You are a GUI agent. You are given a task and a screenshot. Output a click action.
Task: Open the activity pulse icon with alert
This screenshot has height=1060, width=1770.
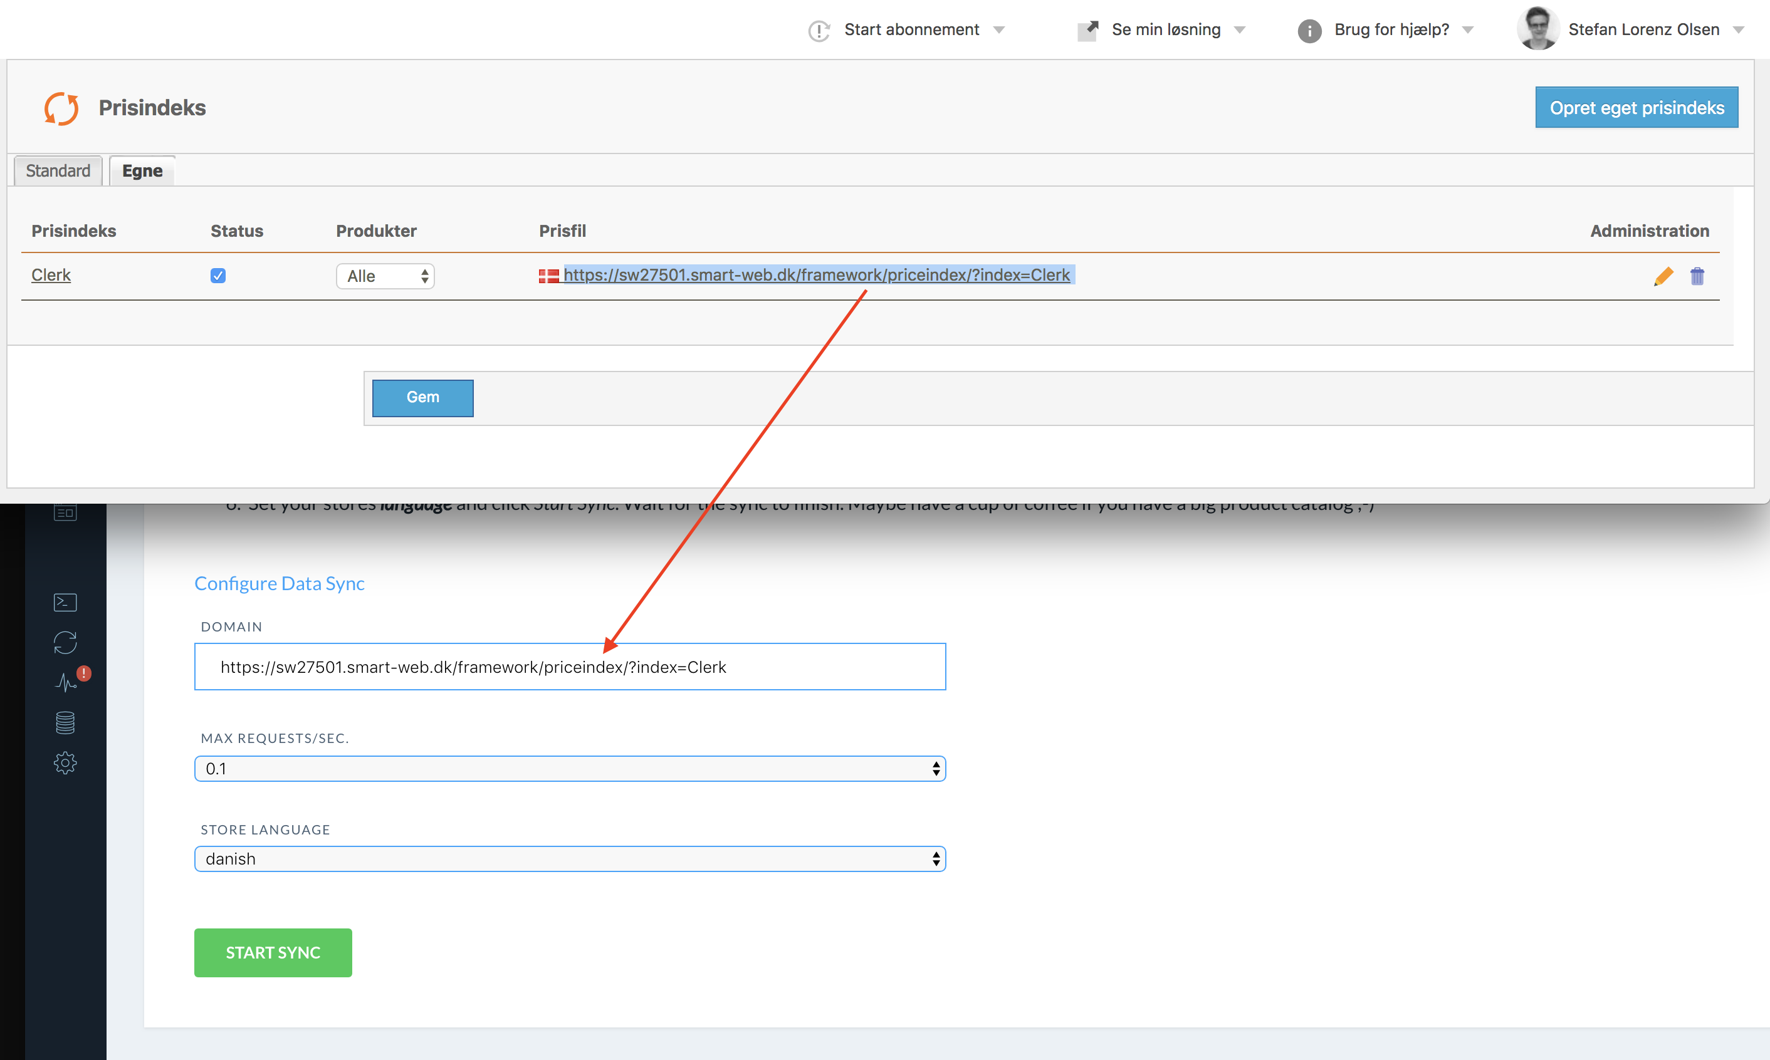click(x=66, y=682)
